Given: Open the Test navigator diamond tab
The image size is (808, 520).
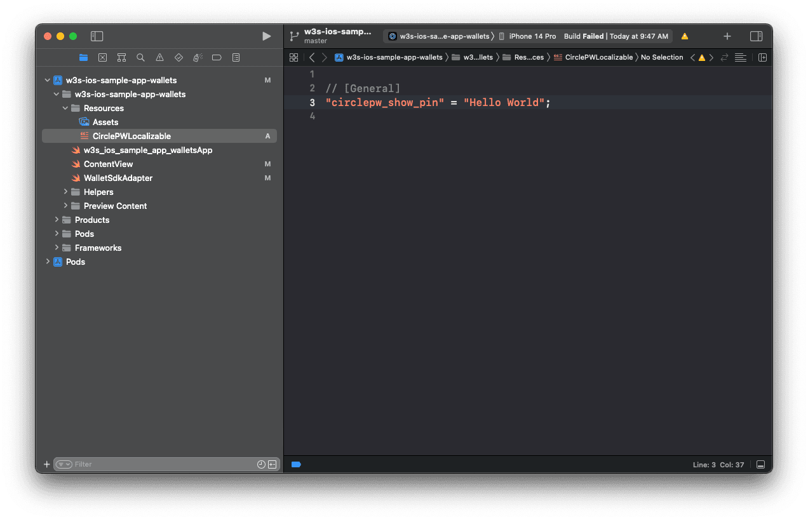Looking at the screenshot, I should coord(178,57).
